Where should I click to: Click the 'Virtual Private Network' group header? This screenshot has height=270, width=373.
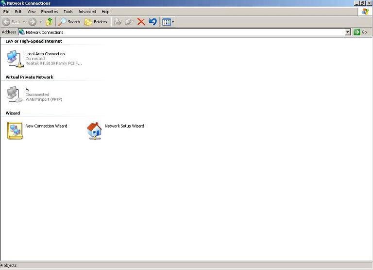pos(29,77)
